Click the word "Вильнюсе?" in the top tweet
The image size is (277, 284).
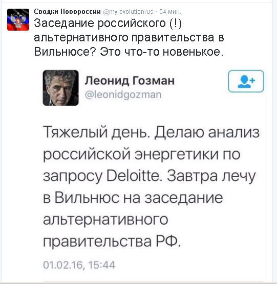coord(65,52)
